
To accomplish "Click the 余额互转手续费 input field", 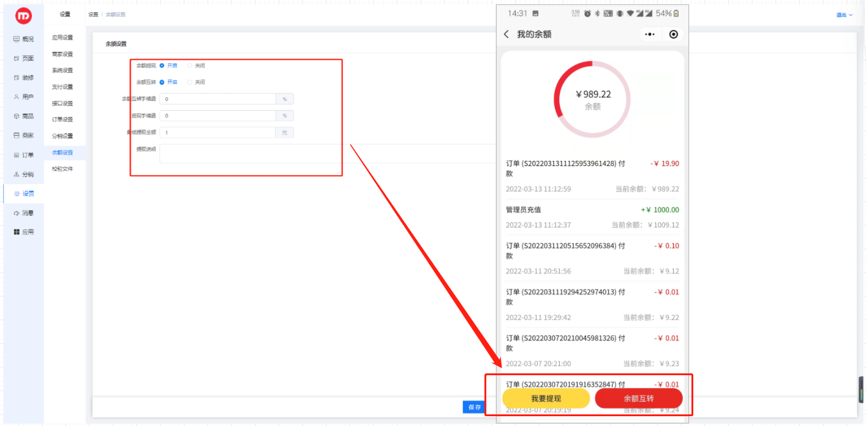I will [217, 99].
